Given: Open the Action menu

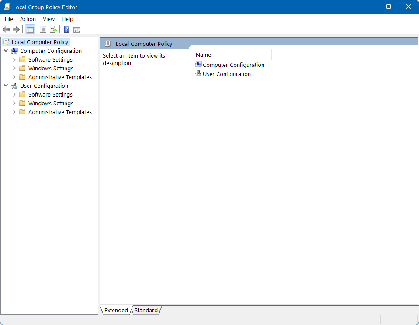Looking at the screenshot, I should 28,19.
